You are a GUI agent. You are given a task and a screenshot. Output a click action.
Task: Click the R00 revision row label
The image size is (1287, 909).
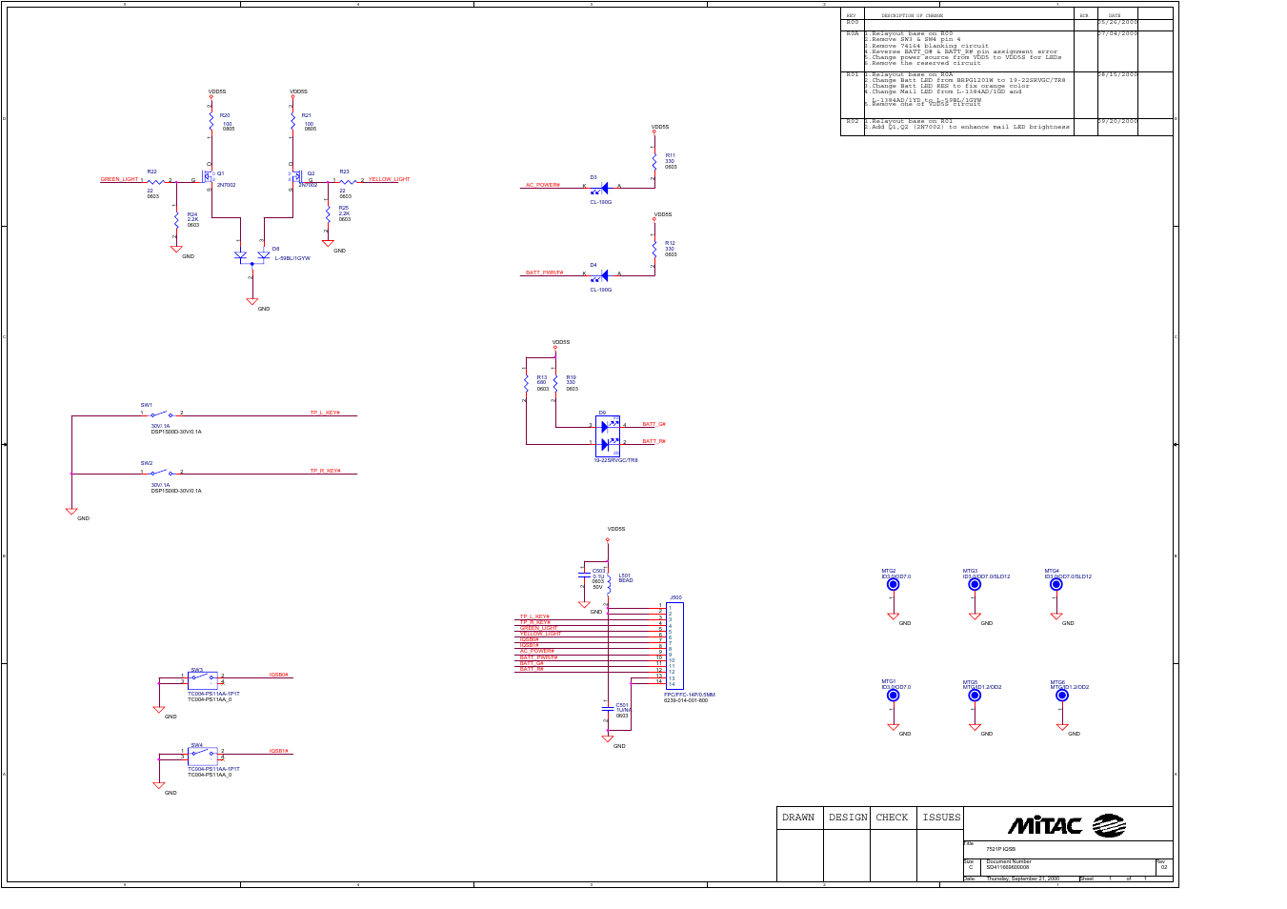tap(853, 22)
